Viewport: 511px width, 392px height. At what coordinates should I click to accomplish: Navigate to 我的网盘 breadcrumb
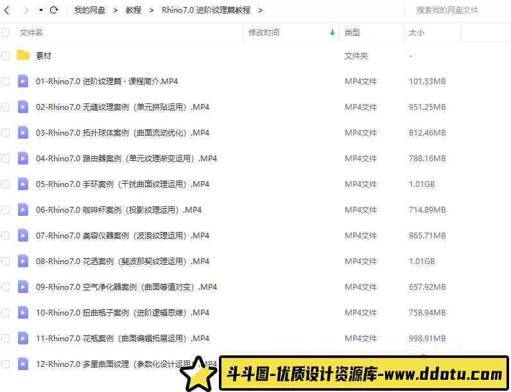(x=90, y=10)
